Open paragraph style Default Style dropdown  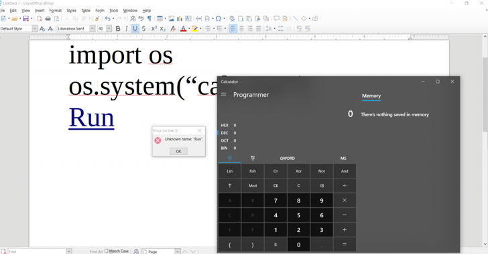tap(35, 29)
